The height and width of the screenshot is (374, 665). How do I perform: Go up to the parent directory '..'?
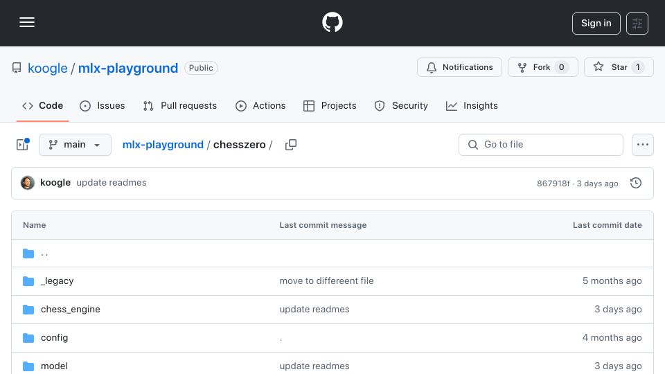(x=44, y=253)
